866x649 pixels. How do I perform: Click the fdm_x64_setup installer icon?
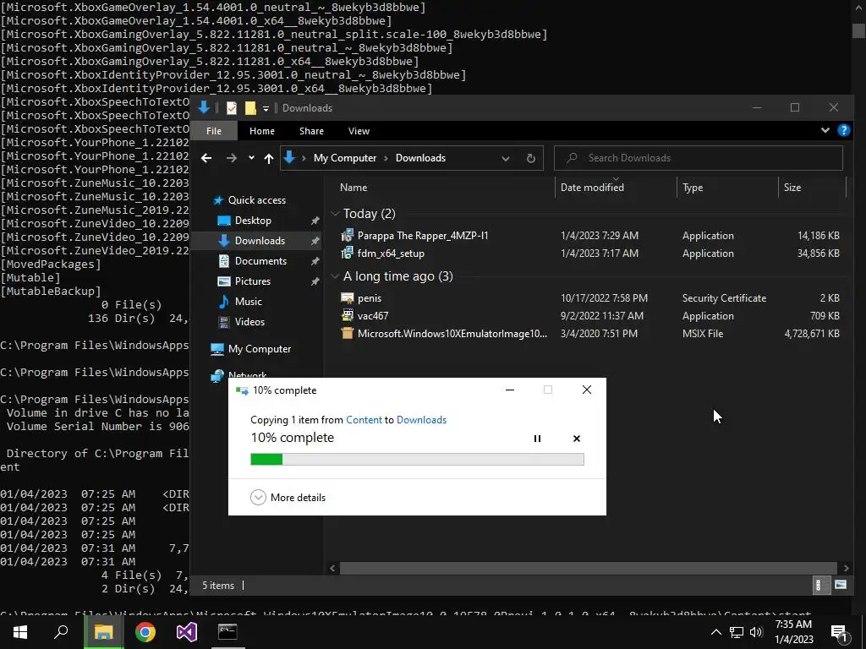(347, 254)
